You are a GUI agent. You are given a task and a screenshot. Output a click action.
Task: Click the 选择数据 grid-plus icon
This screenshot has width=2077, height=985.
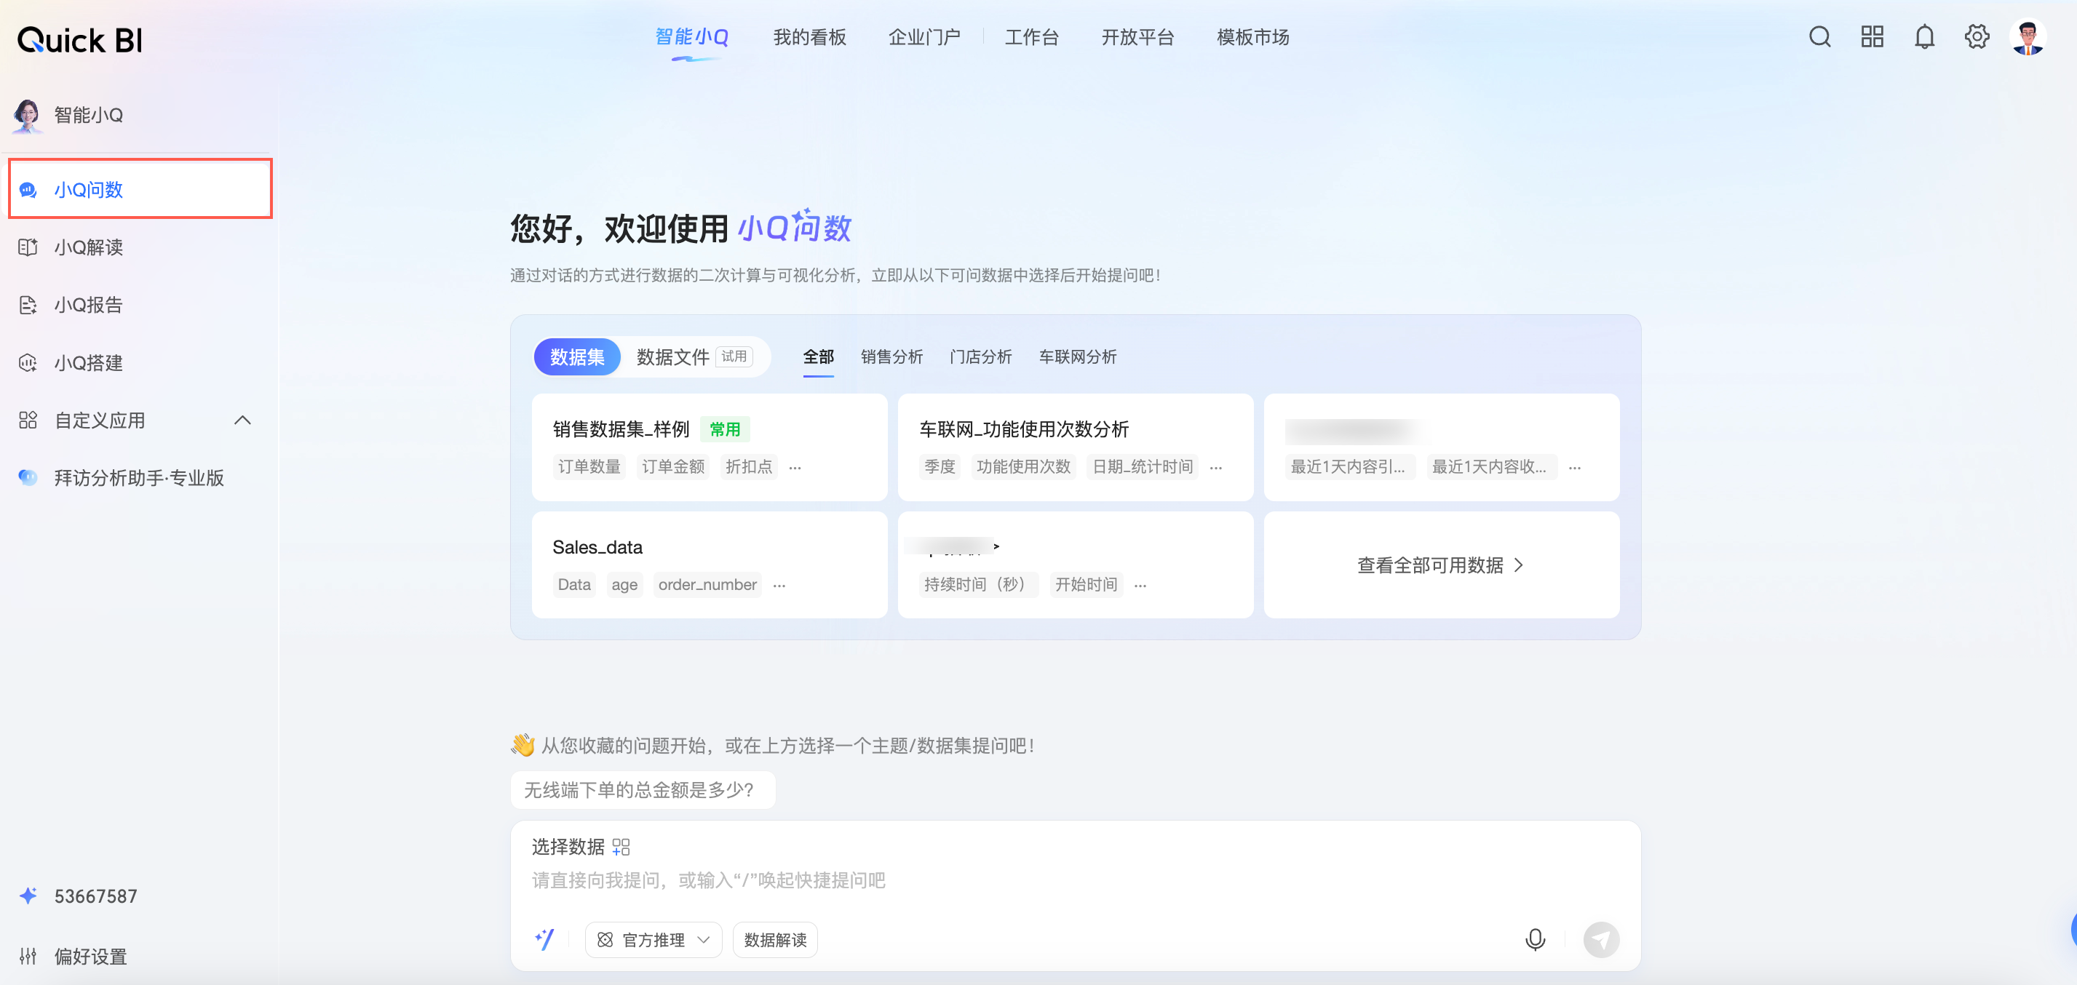[x=621, y=848]
